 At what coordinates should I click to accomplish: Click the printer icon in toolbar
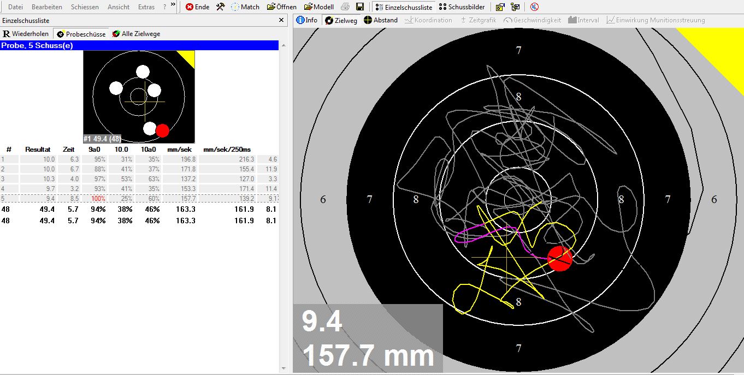click(345, 7)
